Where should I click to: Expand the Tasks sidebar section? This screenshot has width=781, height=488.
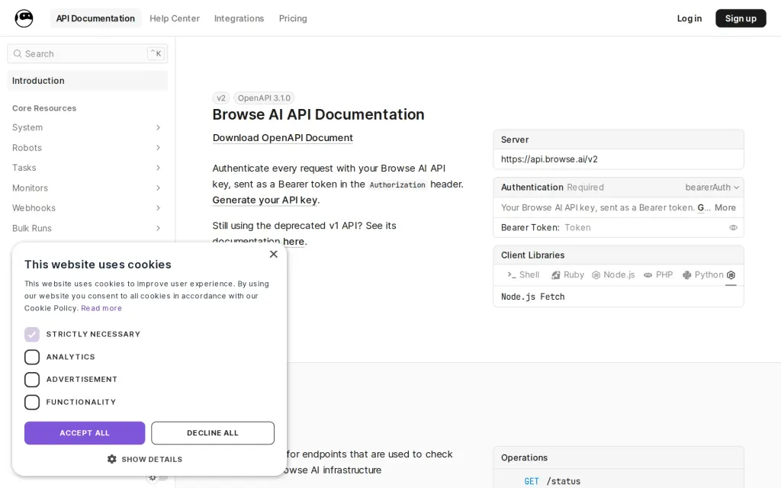tap(87, 168)
